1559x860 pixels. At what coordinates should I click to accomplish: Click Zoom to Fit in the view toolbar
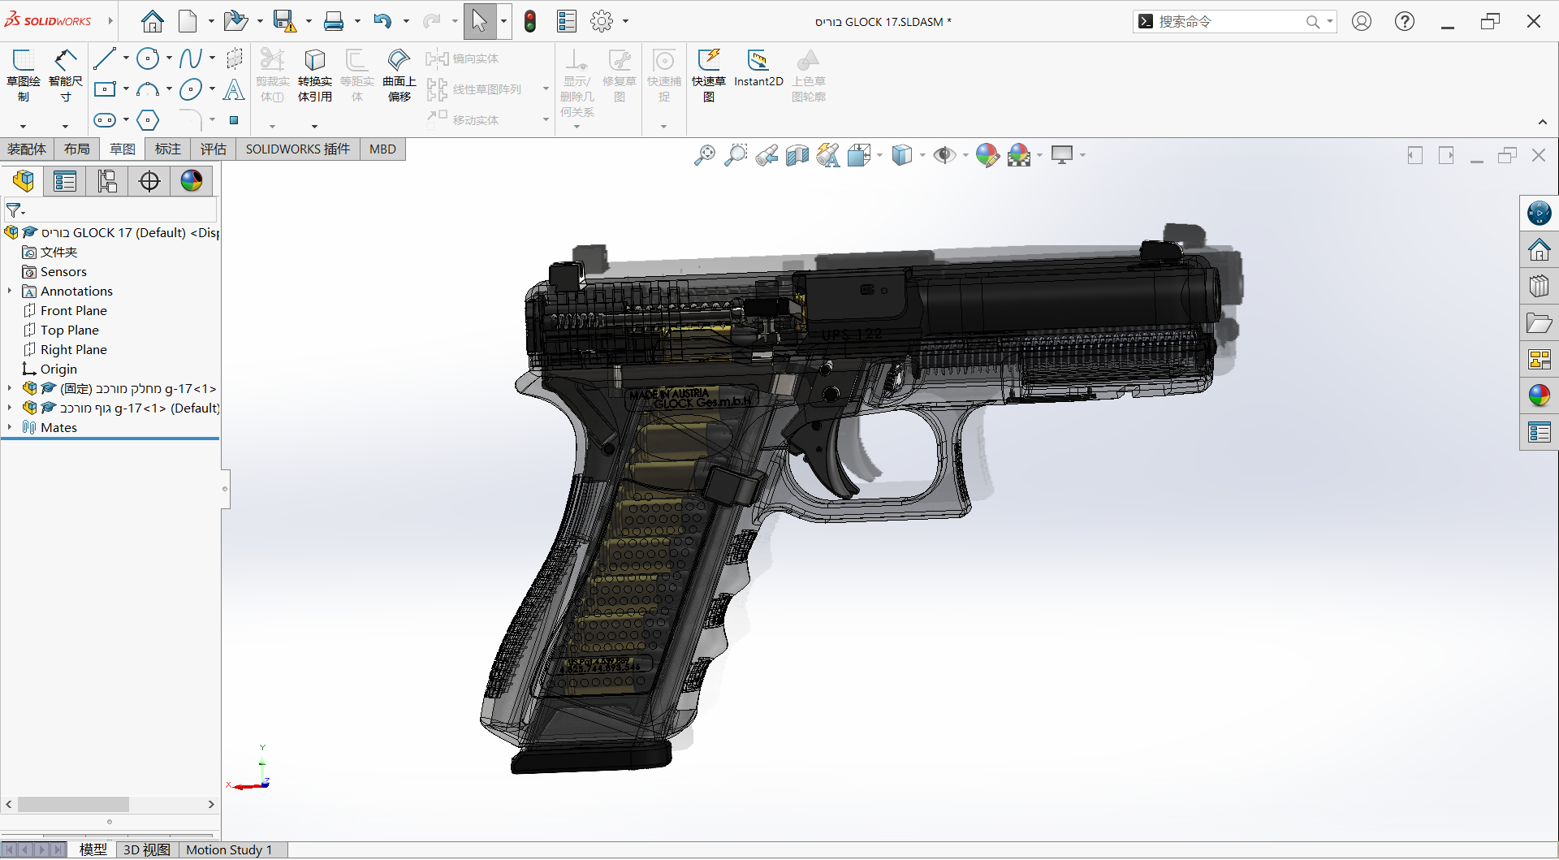click(x=704, y=154)
